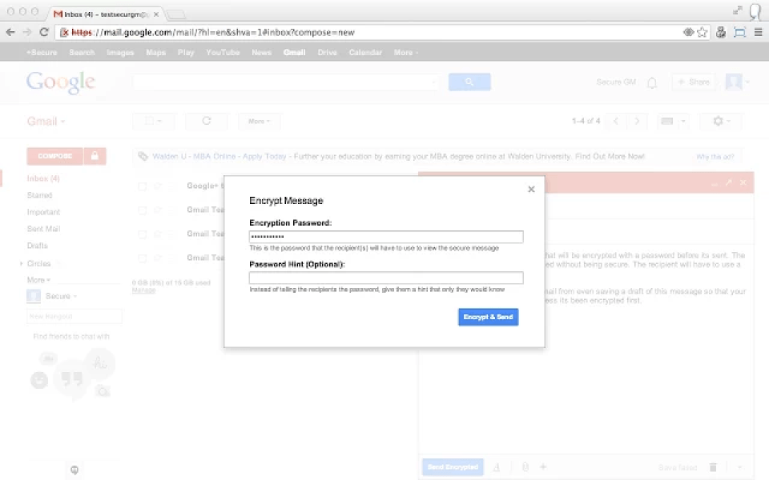769x480 pixels.
Task: Open Maps from the Google bar
Action: 156,53
